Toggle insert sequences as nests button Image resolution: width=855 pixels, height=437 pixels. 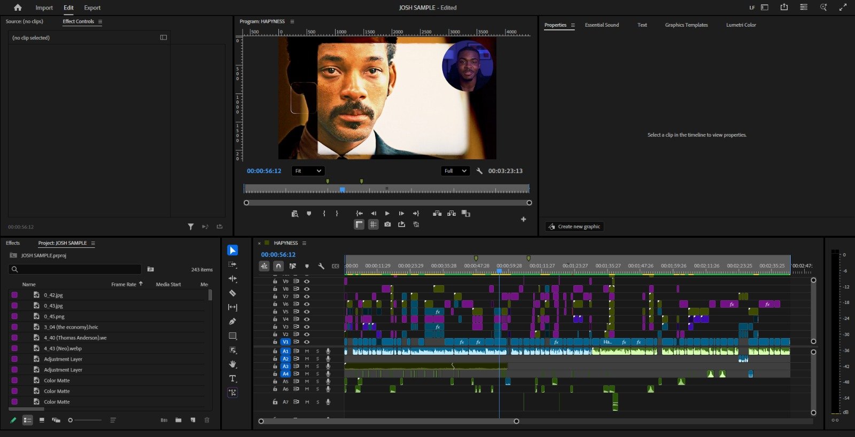(x=264, y=266)
